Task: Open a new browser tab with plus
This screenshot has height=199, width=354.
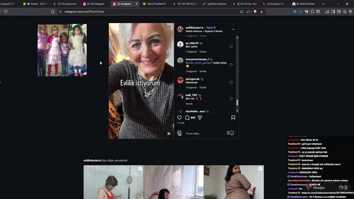Action: coord(323,4)
